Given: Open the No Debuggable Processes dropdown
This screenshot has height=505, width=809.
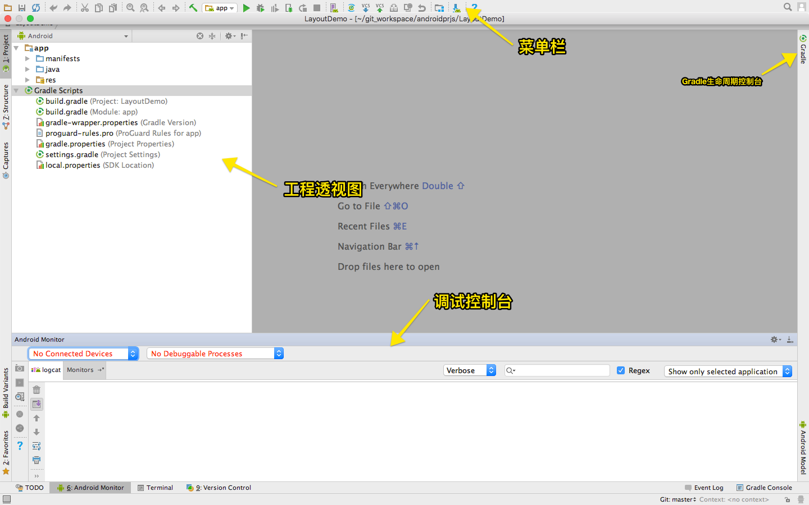Looking at the screenshot, I should coord(215,353).
